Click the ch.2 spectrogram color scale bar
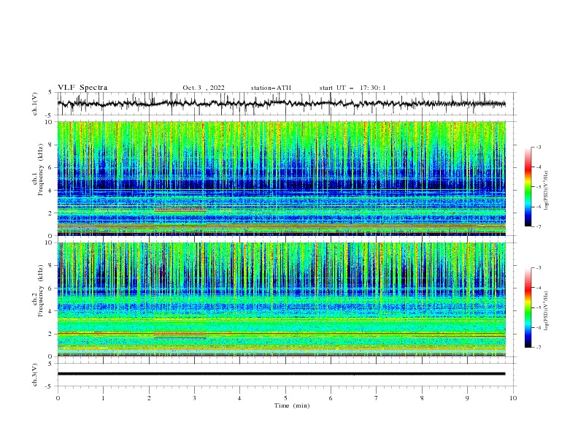Image resolution: width=578 pixels, height=447 pixels. pos(528,307)
